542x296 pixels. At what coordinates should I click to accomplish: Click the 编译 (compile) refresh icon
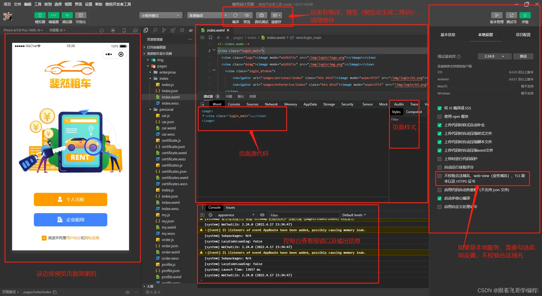click(x=235, y=15)
